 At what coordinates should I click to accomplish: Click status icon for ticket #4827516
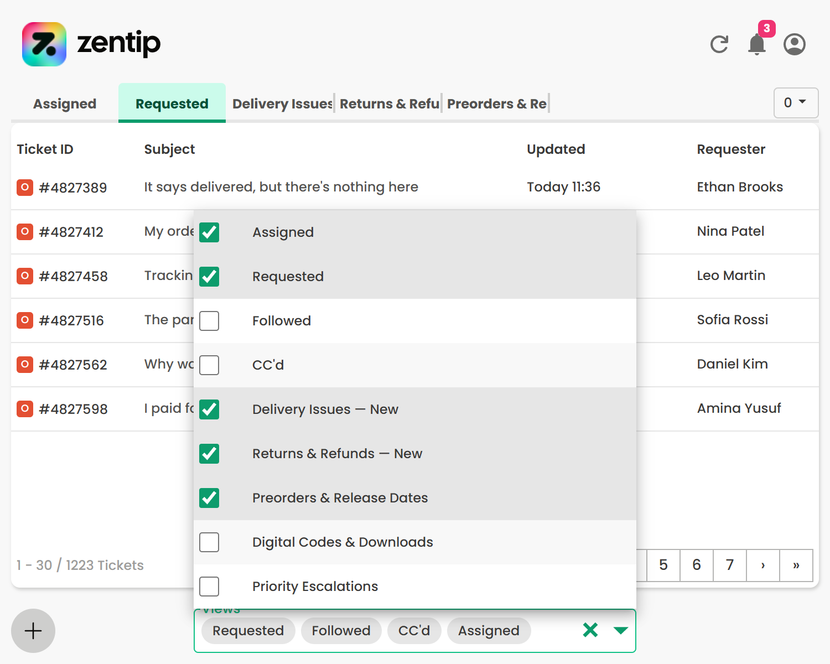tap(25, 320)
